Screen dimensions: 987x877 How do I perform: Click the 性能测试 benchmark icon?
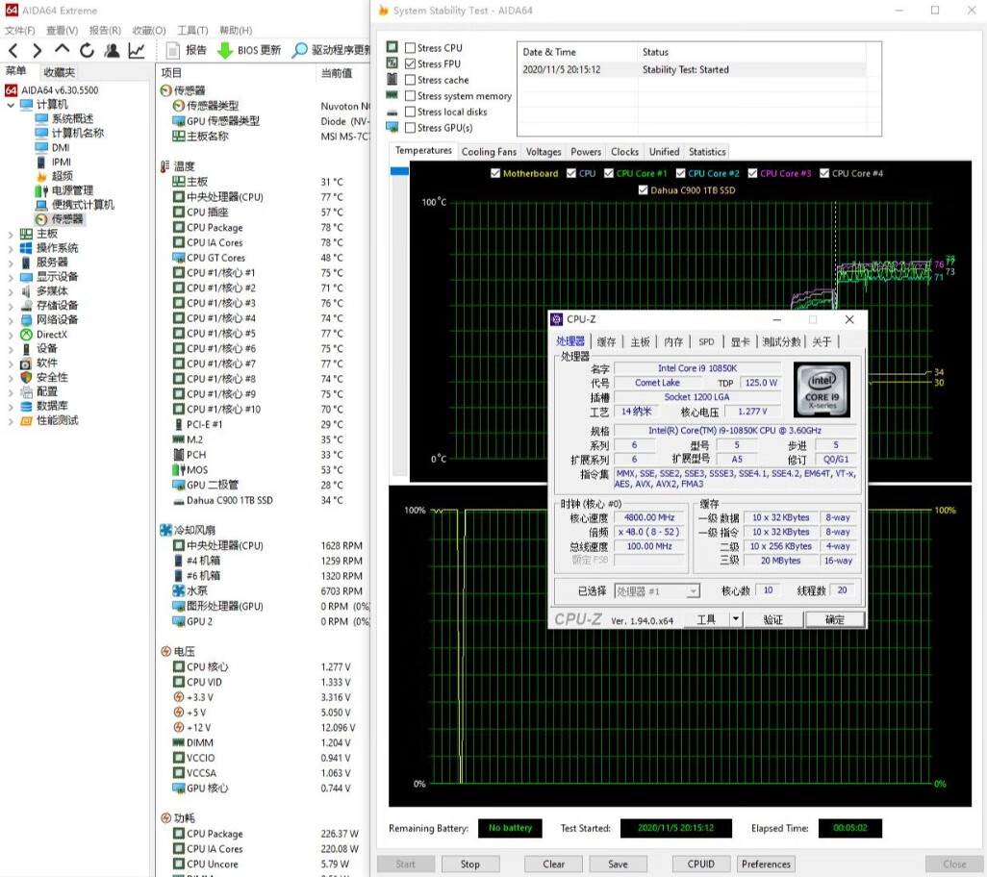click(x=26, y=420)
